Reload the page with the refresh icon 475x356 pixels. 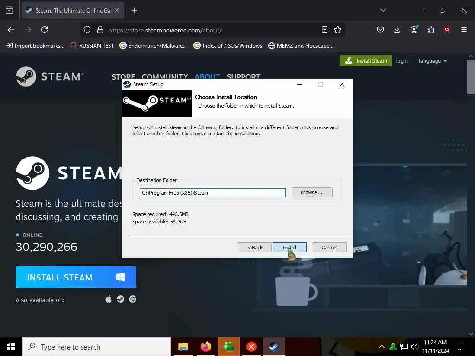tap(45, 30)
